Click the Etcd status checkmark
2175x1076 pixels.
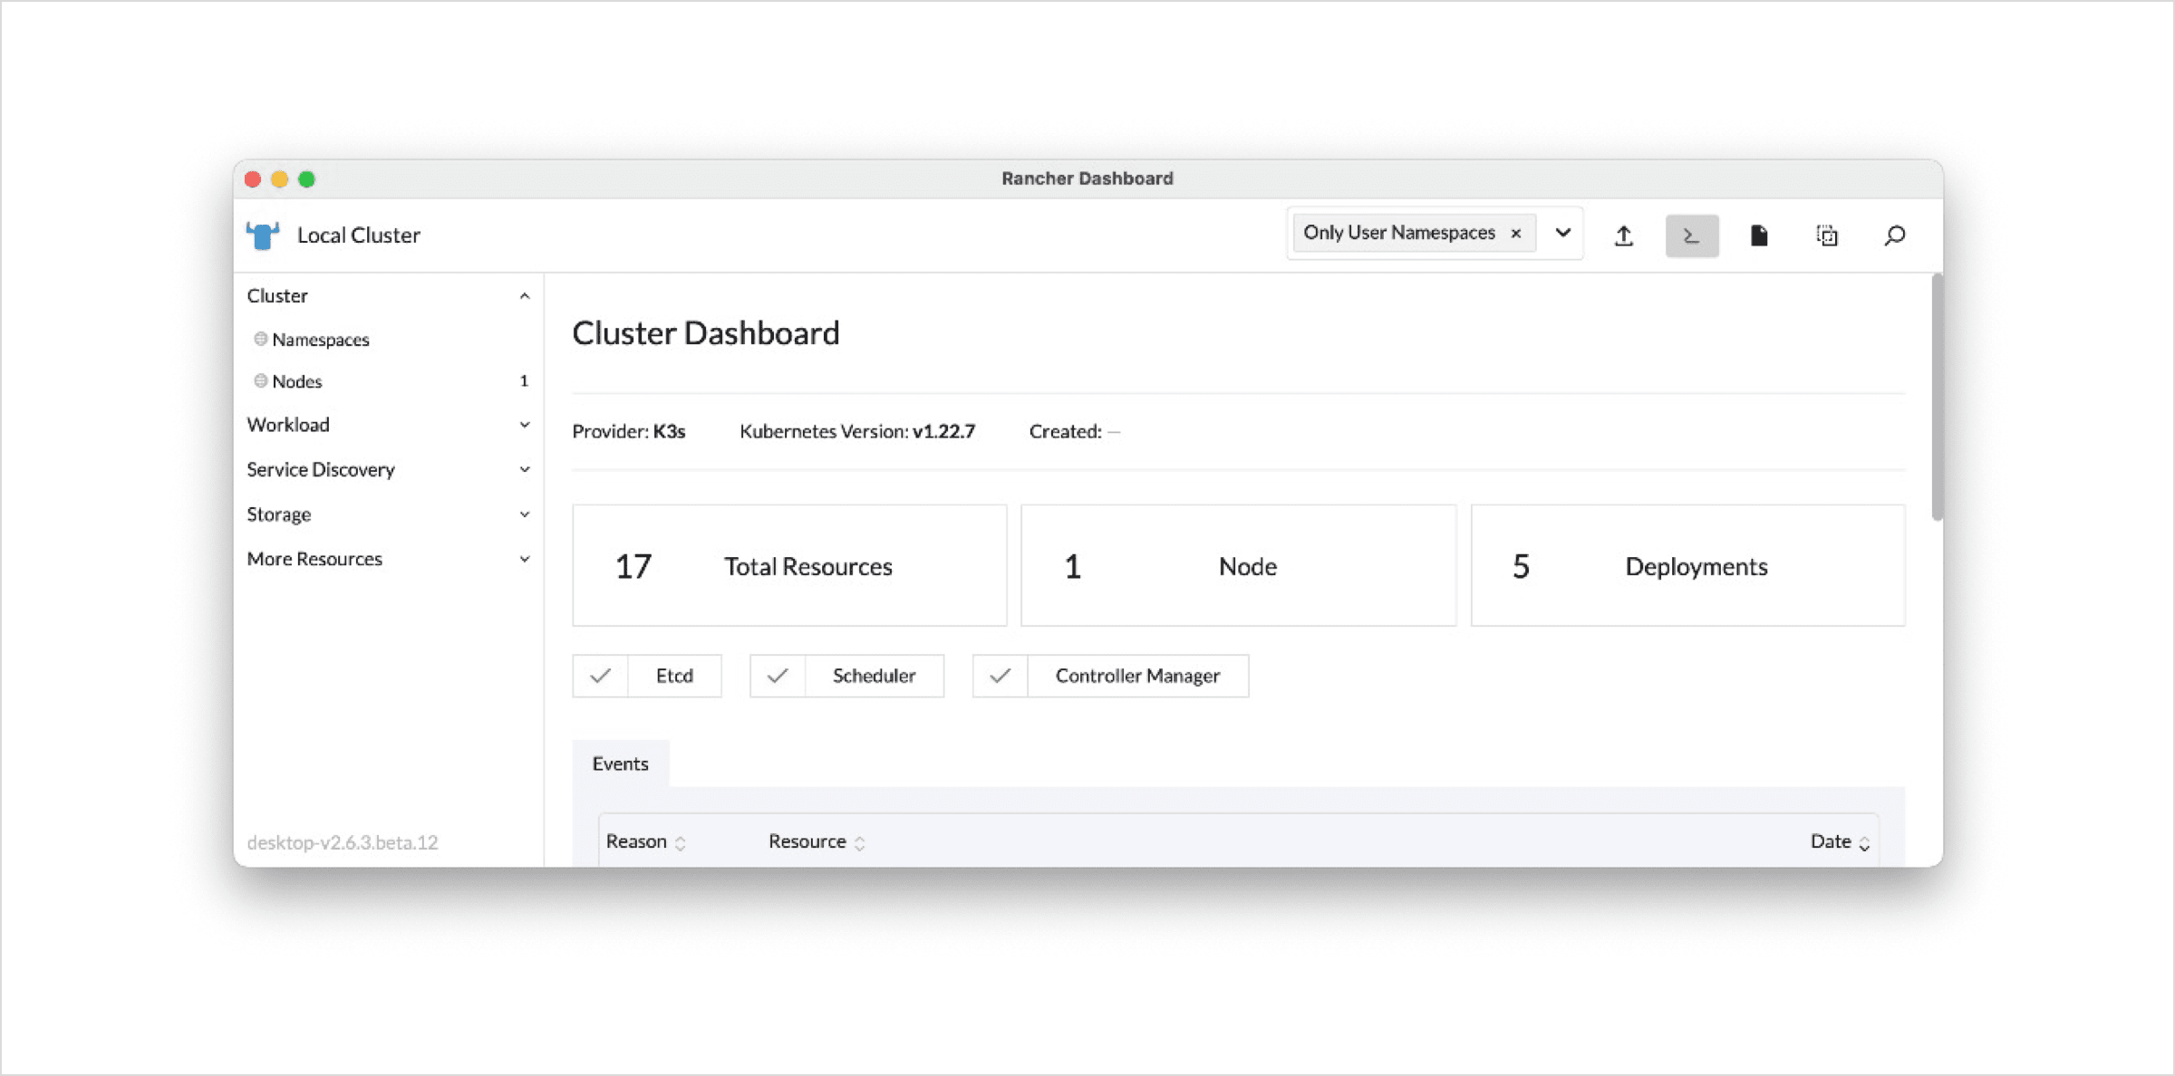coord(600,676)
